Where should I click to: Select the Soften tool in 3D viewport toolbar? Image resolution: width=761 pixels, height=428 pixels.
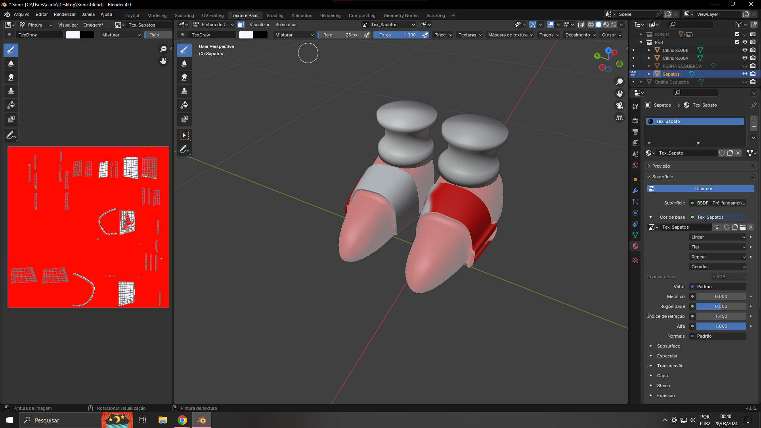tap(184, 64)
